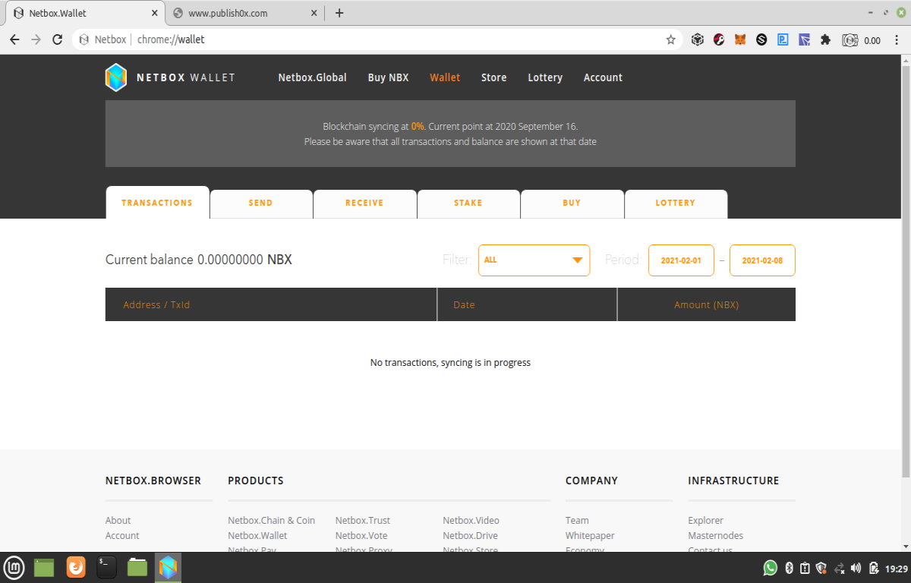Switch to the www.publish0x.com browser tab
Image resolution: width=911 pixels, height=583 pixels.
click(244, 13)
